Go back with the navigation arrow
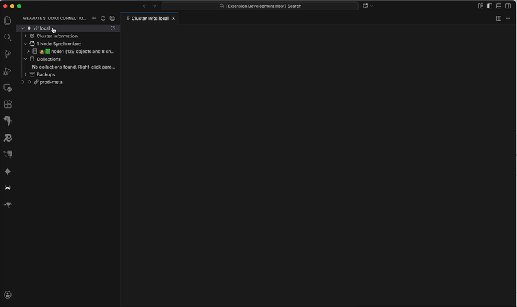 [145, 6]
